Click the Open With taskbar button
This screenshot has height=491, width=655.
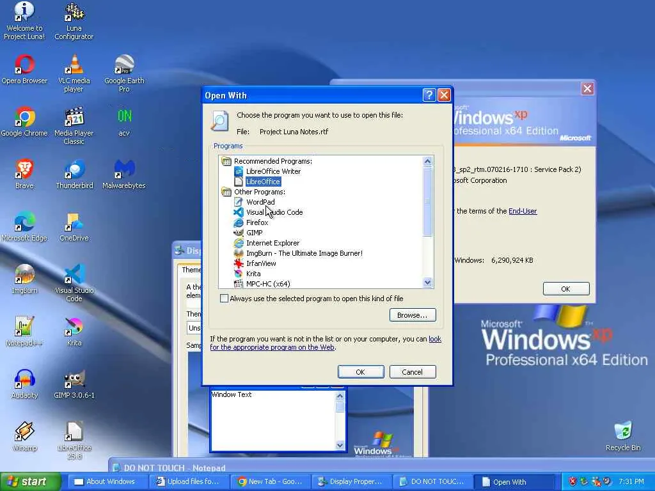515,482
